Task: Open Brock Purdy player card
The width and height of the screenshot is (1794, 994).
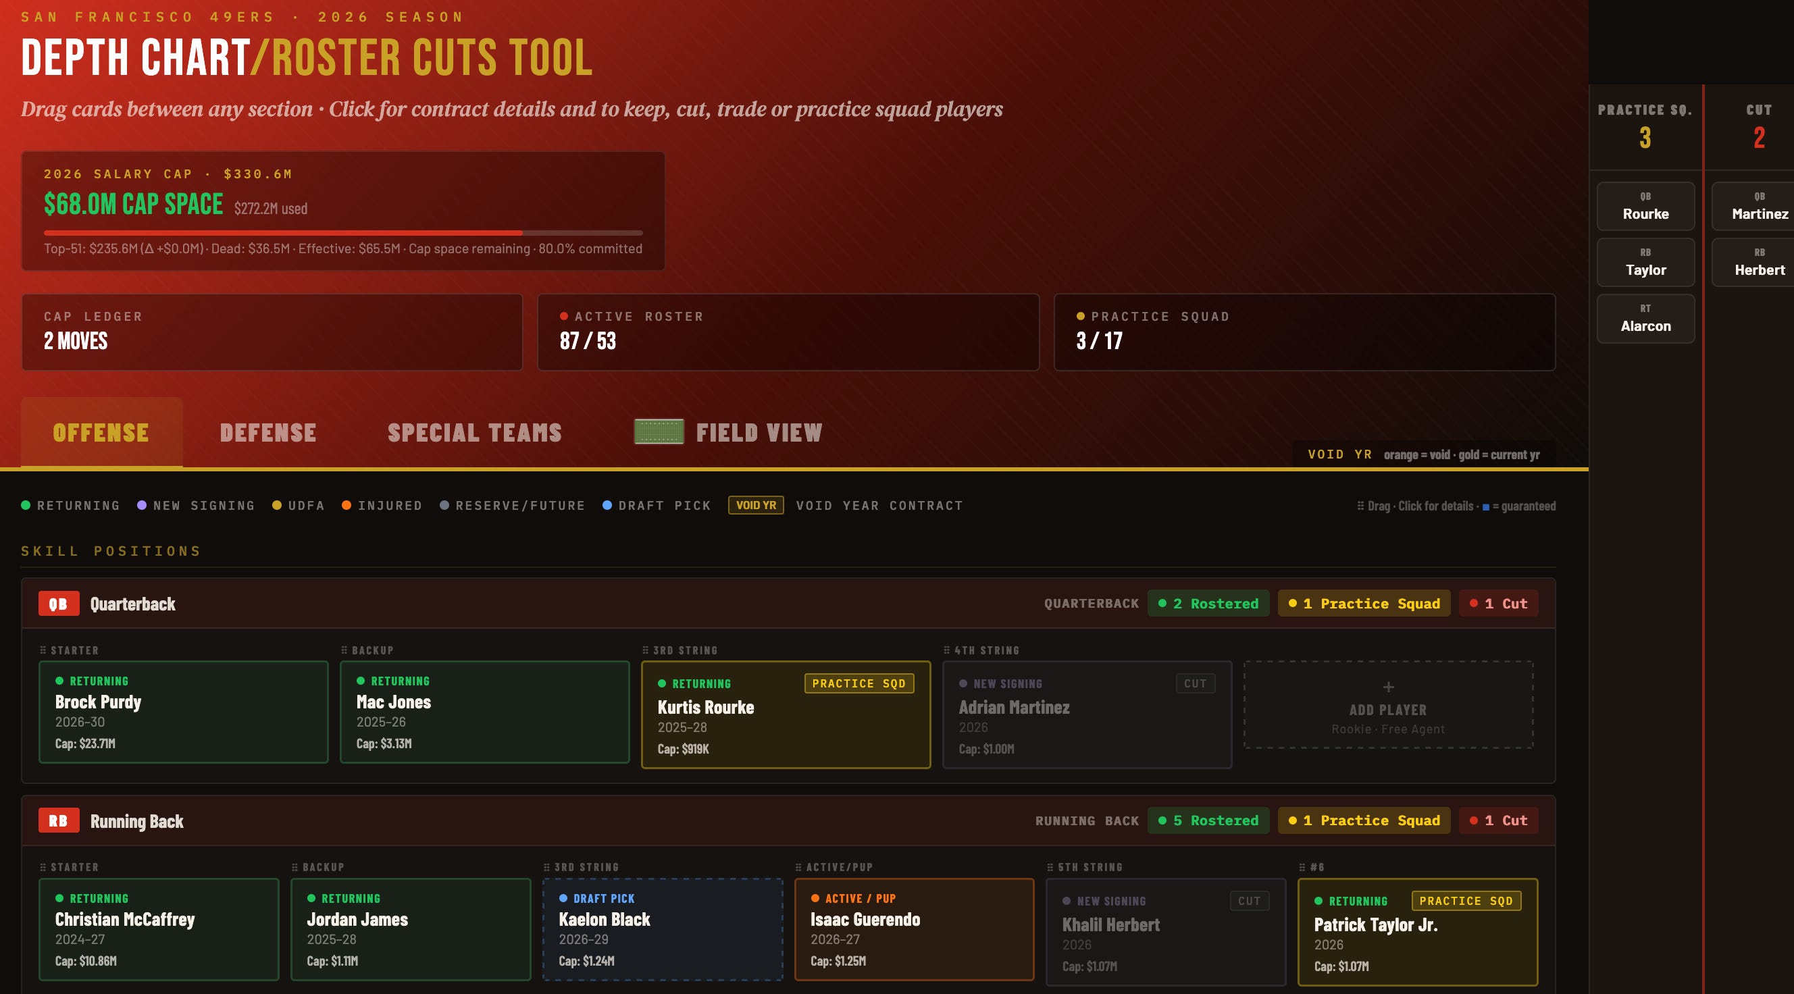Action: coord(183,711)
